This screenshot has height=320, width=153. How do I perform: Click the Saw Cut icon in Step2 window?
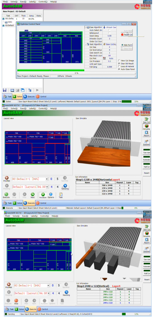click(x=147, y=227)
